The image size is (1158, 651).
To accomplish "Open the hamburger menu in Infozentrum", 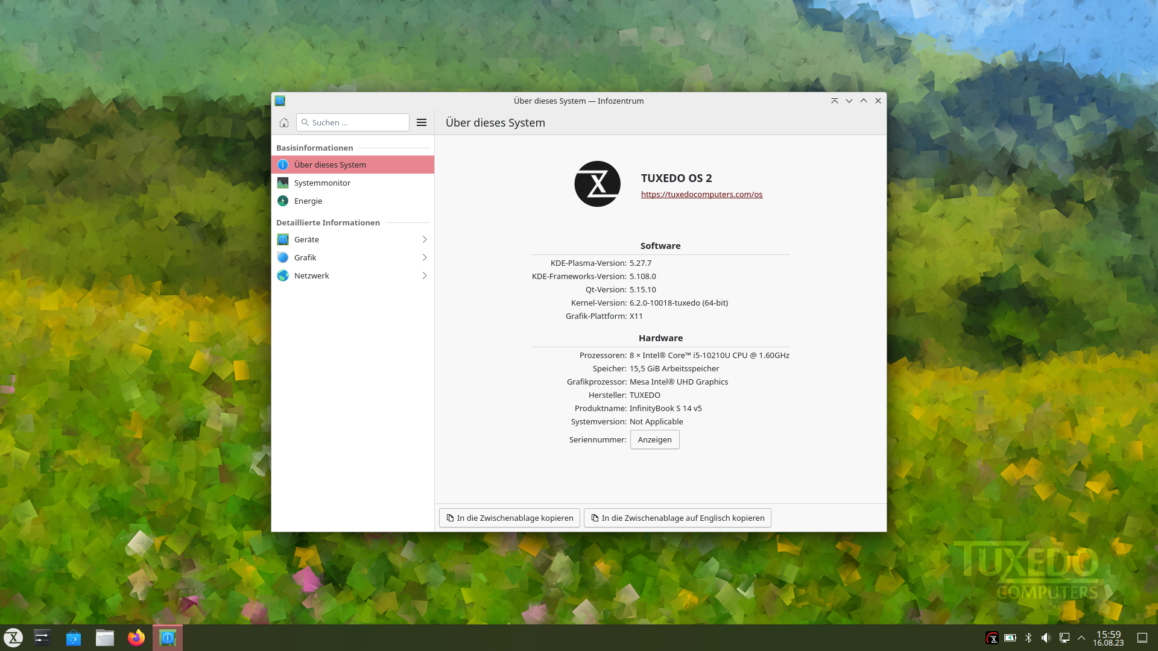I will (422, 122).
